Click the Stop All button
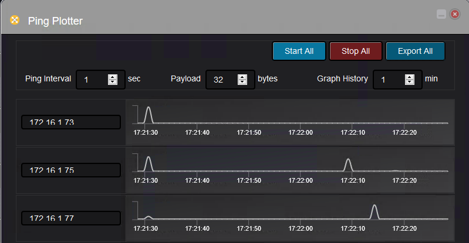The height and width of the screenshot is (243, 469). click(x=356, y=51)
